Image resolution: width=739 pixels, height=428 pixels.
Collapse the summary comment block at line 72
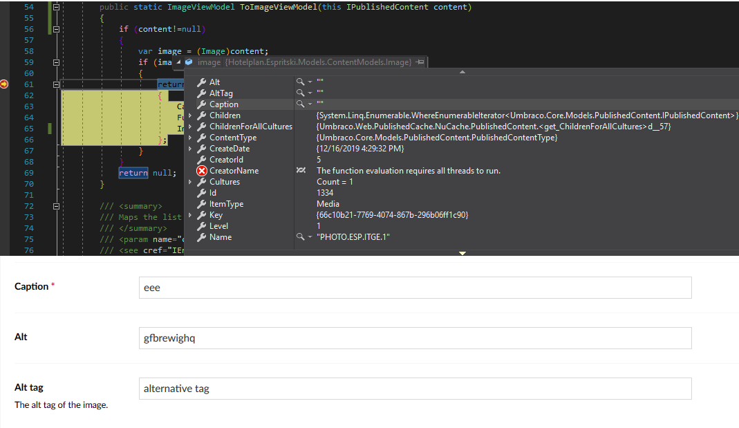click(56, 206)
